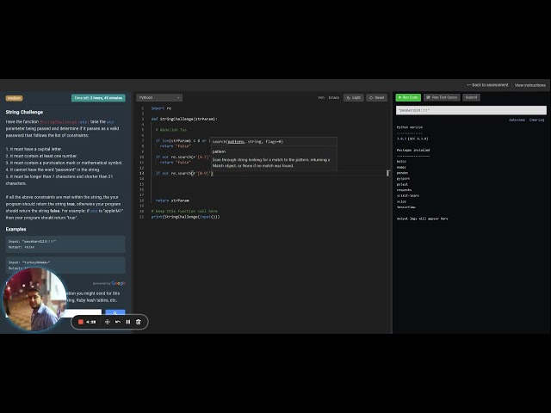
Task: Delete the recording with trash icon
Action: (x=139, y=322)
